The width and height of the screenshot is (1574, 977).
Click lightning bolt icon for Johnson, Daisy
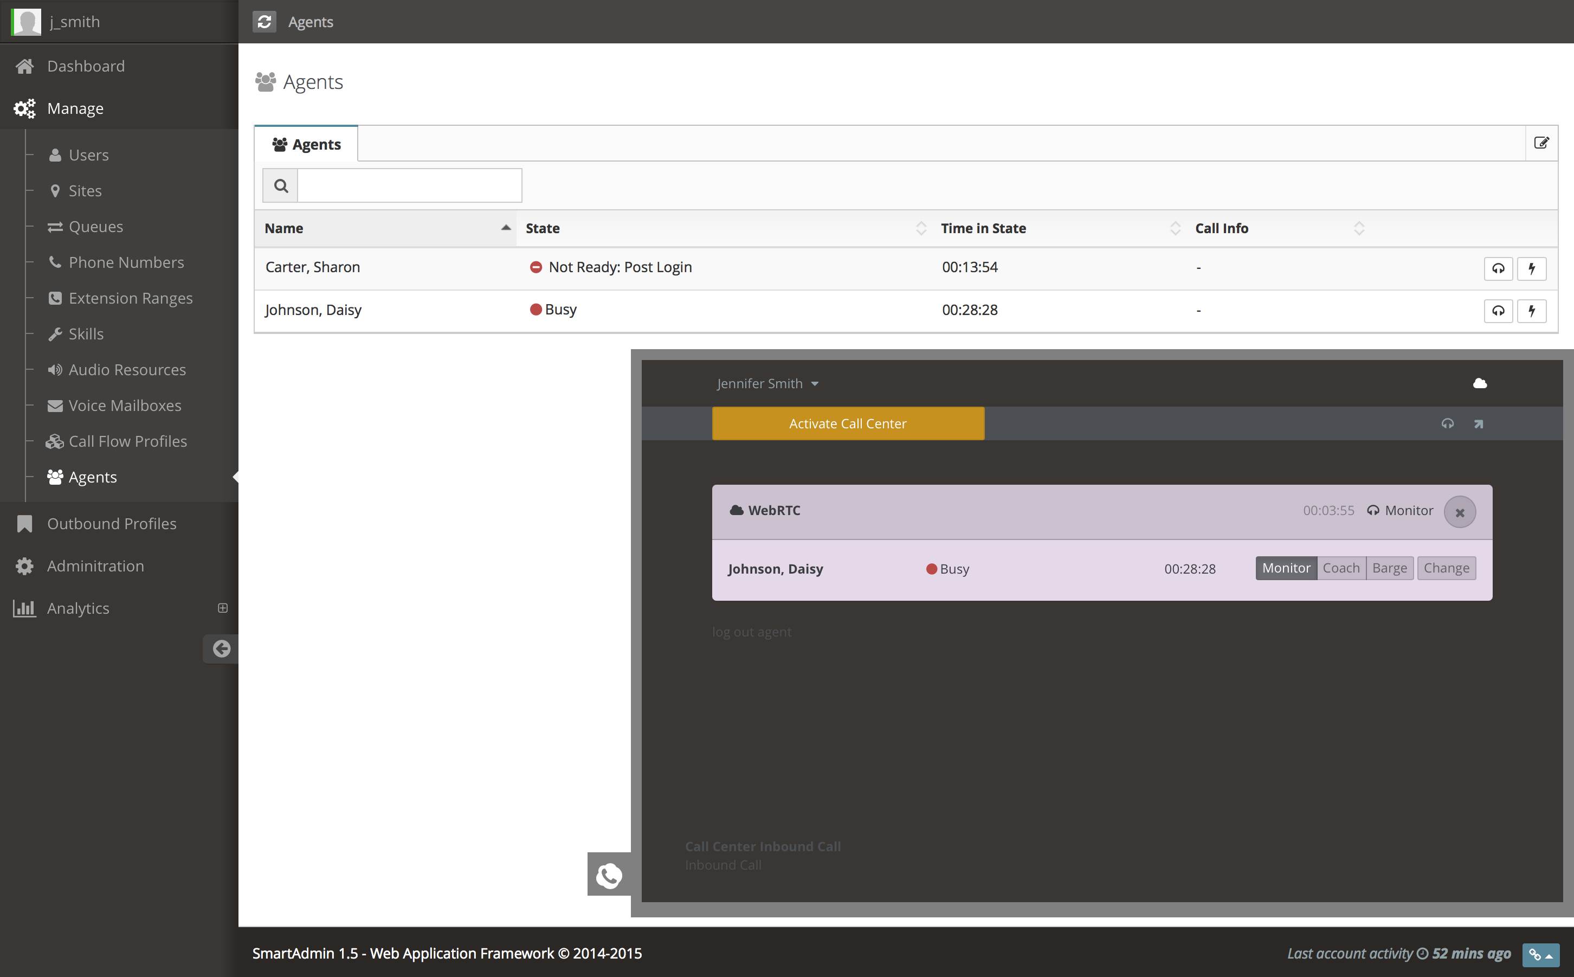[1531, 311]
